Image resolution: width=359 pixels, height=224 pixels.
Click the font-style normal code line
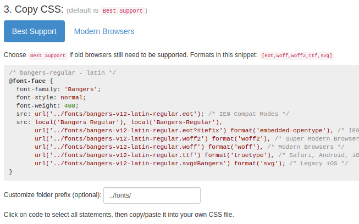tap(51, 97)
